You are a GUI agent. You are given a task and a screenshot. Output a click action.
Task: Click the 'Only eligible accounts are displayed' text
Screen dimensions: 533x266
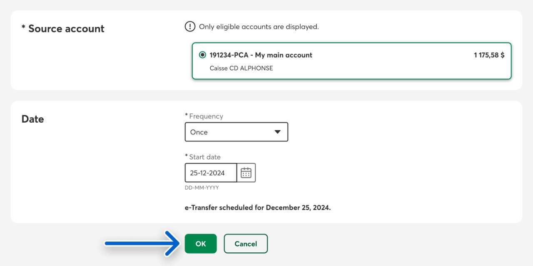[259, 27]
